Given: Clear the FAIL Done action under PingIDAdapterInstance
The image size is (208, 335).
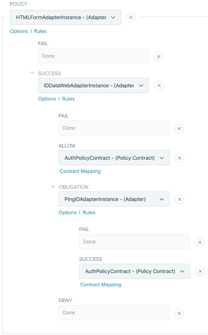Looking at the screenshot, I should pos(200,241).
